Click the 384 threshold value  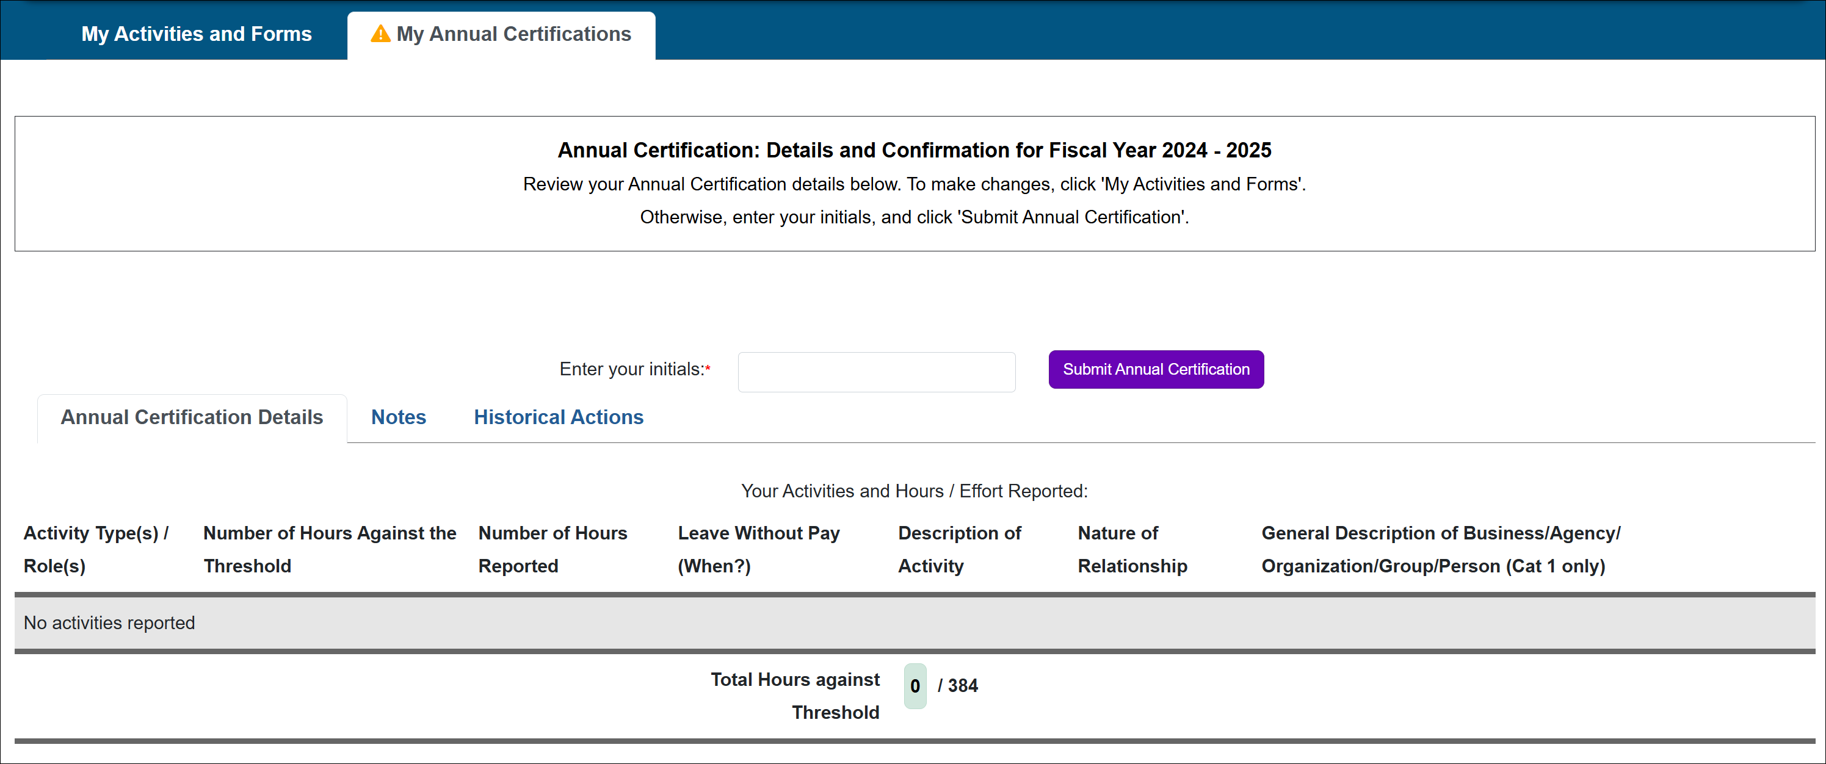(x=962, y=686)
